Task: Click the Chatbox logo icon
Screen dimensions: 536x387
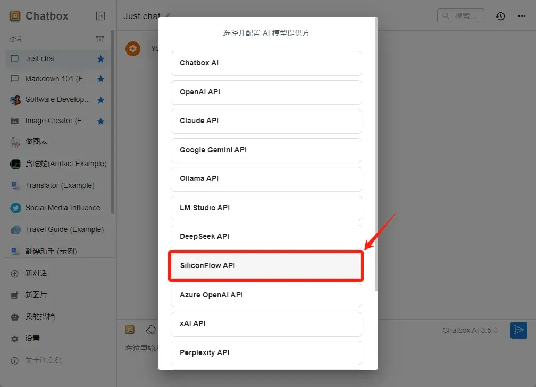Action: coord(15,16)
